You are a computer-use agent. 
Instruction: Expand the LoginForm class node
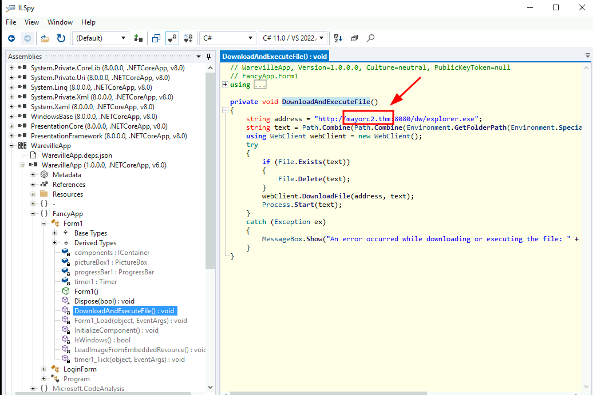click(44, 369)
